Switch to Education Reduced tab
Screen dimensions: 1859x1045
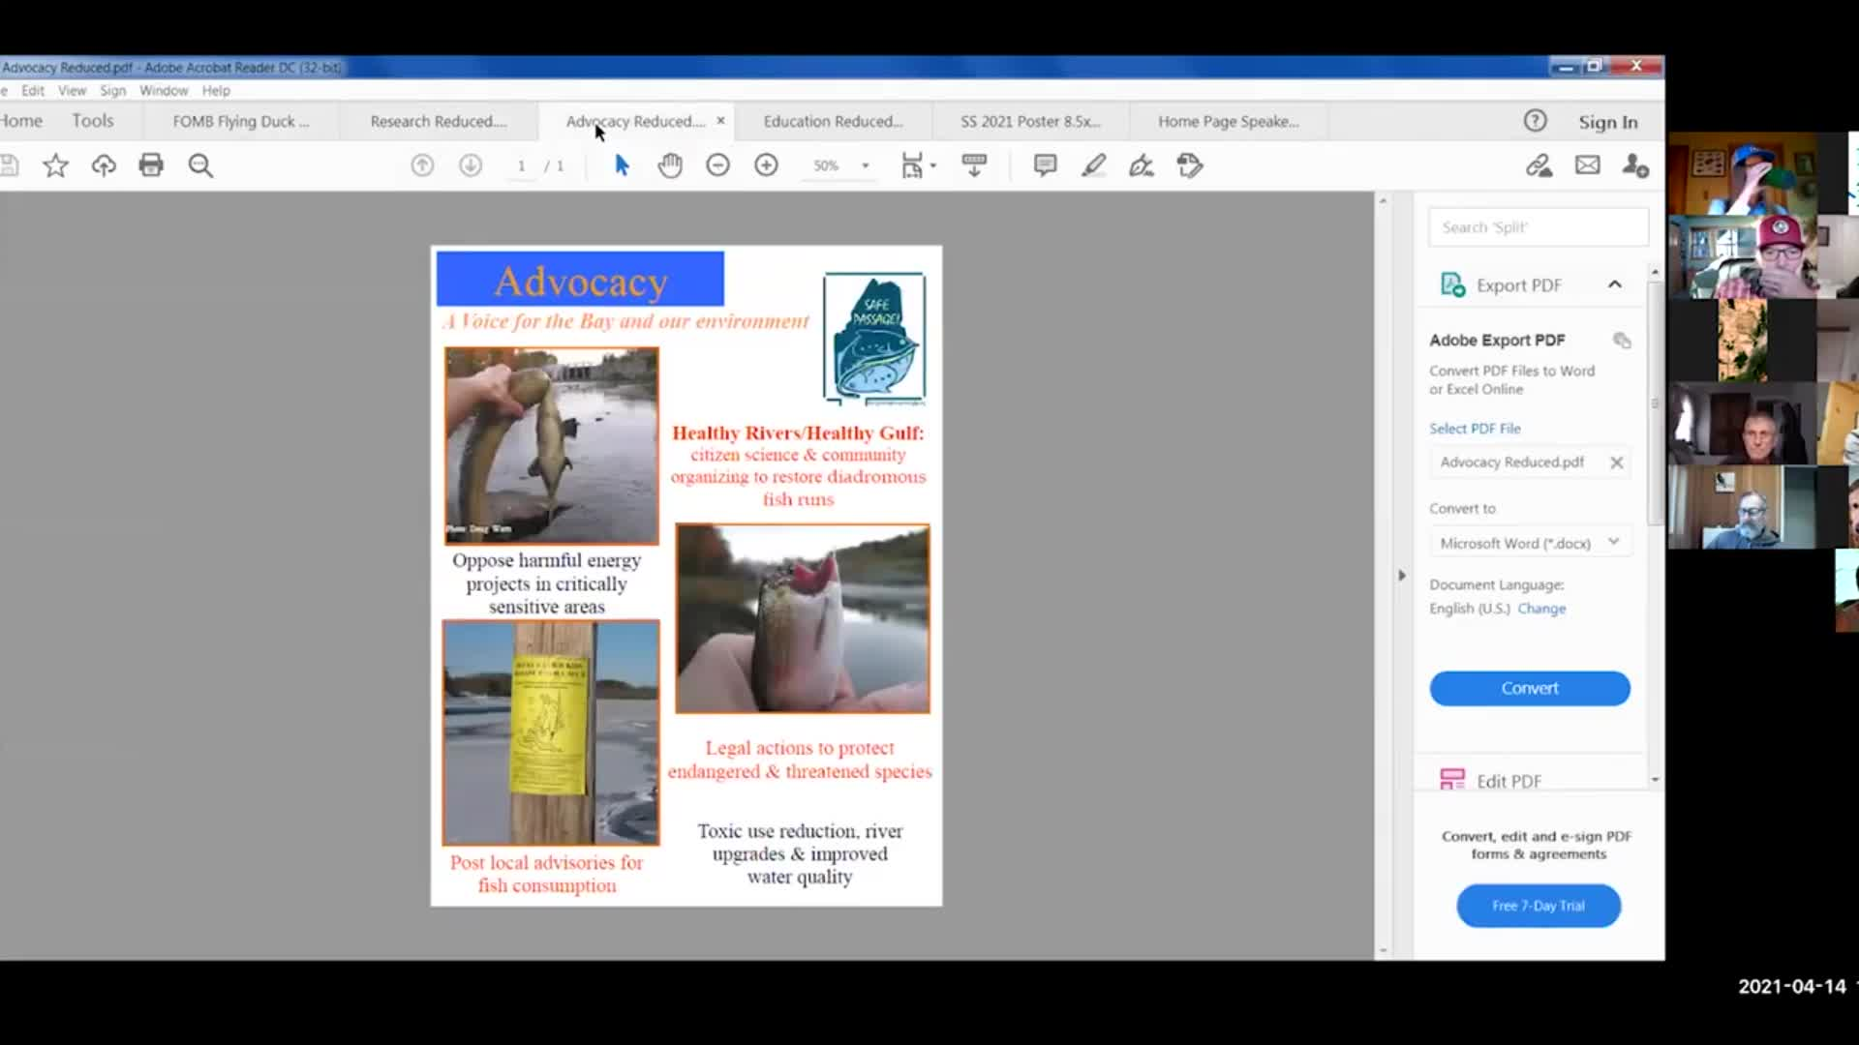click(832, 121)
